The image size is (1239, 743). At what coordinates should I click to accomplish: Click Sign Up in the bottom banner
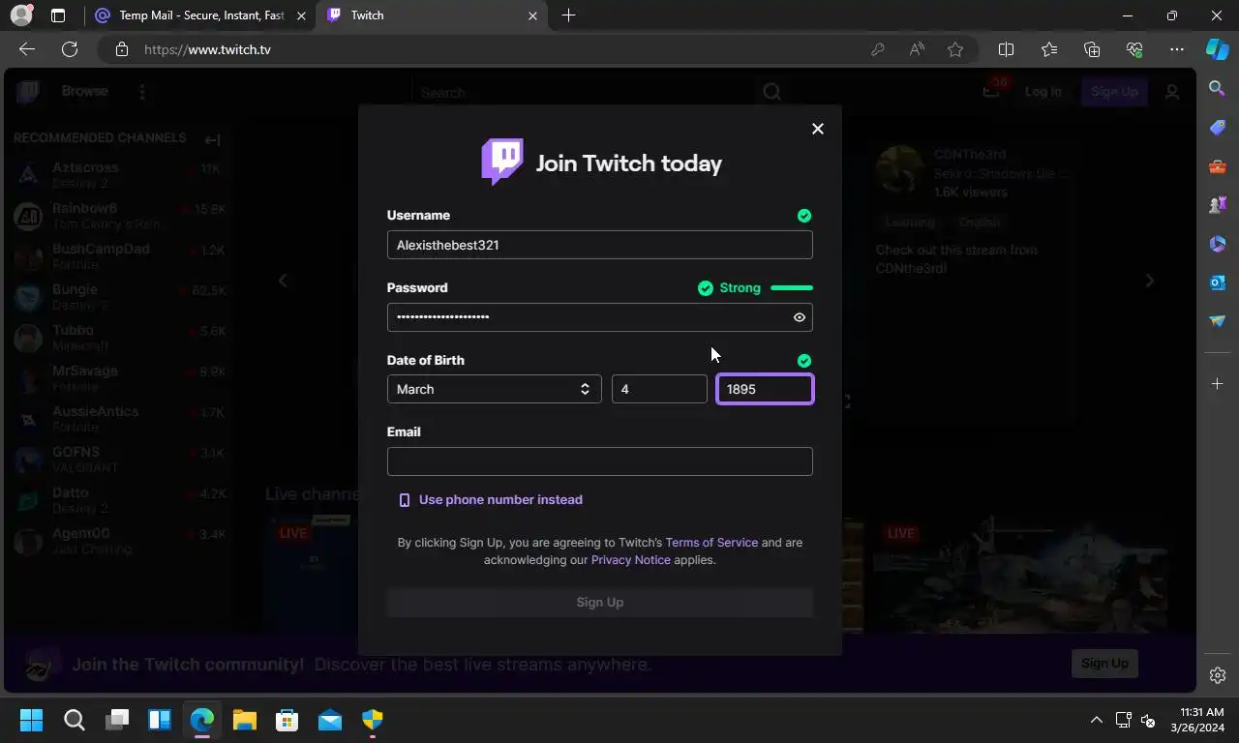click(1104, 663)
